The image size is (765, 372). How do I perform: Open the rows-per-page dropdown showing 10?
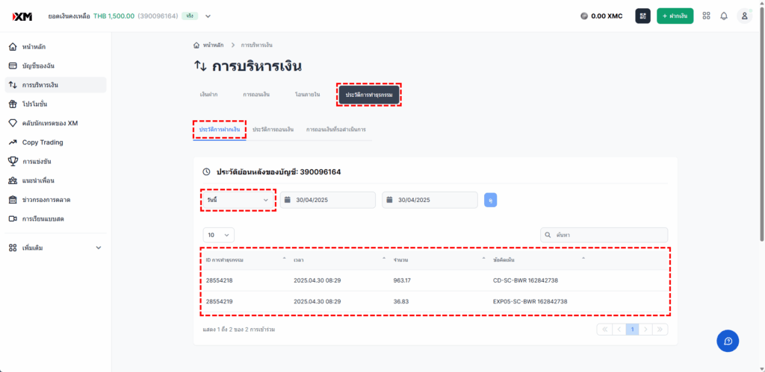click(219, 235)
